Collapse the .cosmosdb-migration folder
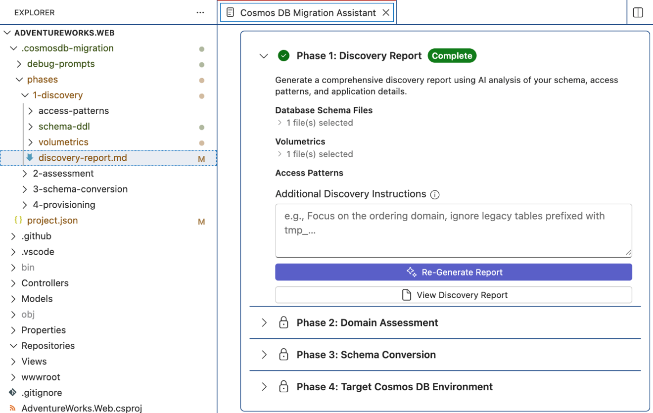 click(x=13, y=48)
